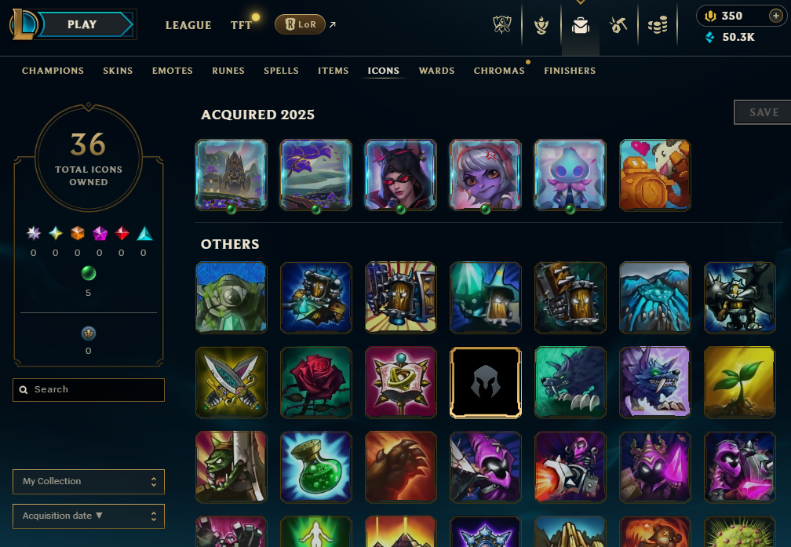Open the Loot hammer icon
The width and height of the screenshot is (791, 547).
point(618,25)
